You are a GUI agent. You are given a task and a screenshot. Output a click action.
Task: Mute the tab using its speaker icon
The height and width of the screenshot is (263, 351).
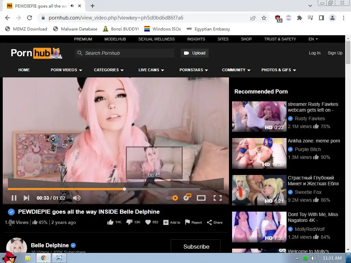pyautogui.click(x=72, y=6)
